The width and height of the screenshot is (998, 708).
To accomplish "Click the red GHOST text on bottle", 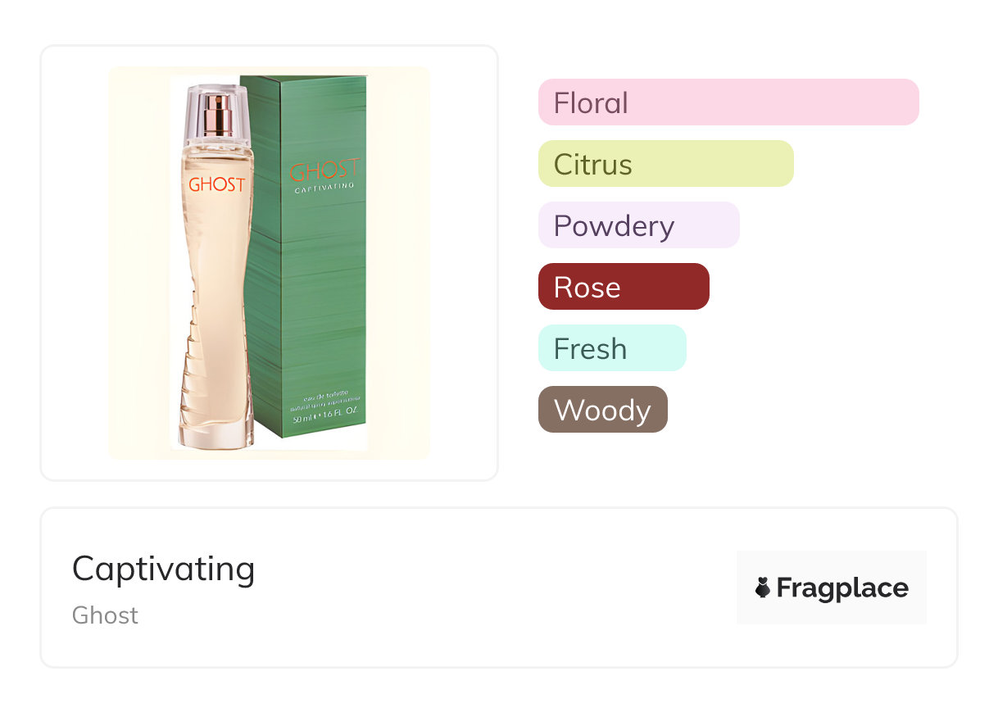I will point(216,184).
